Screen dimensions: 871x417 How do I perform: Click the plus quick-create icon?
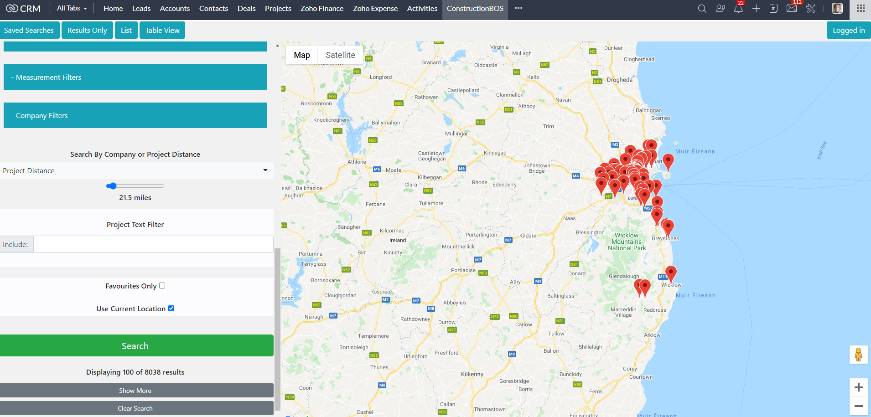pyautogui.click(x=756, y=9)
